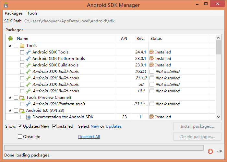The width and height of the screenshot is (227, 162).
Task: Uncheck the Updates/New show filter
Action: [x=20, y=126]
